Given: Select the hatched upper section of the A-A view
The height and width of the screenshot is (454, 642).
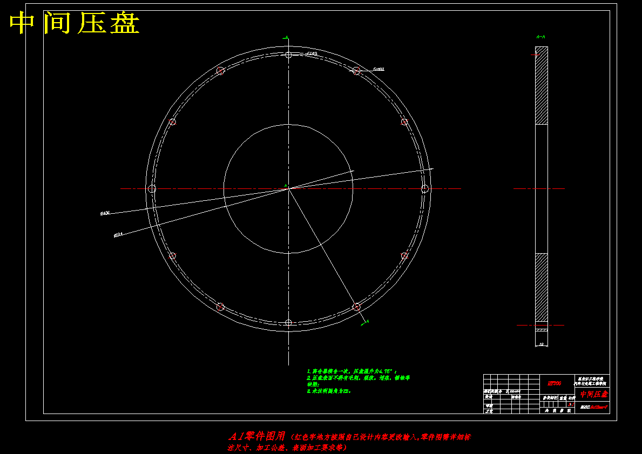Looking at the screenshot, I should click(x=541, y=85).
